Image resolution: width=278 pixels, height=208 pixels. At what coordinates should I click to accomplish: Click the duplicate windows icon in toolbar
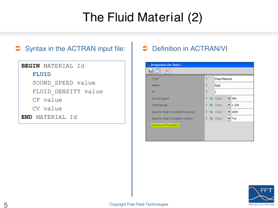pos(158,71)
